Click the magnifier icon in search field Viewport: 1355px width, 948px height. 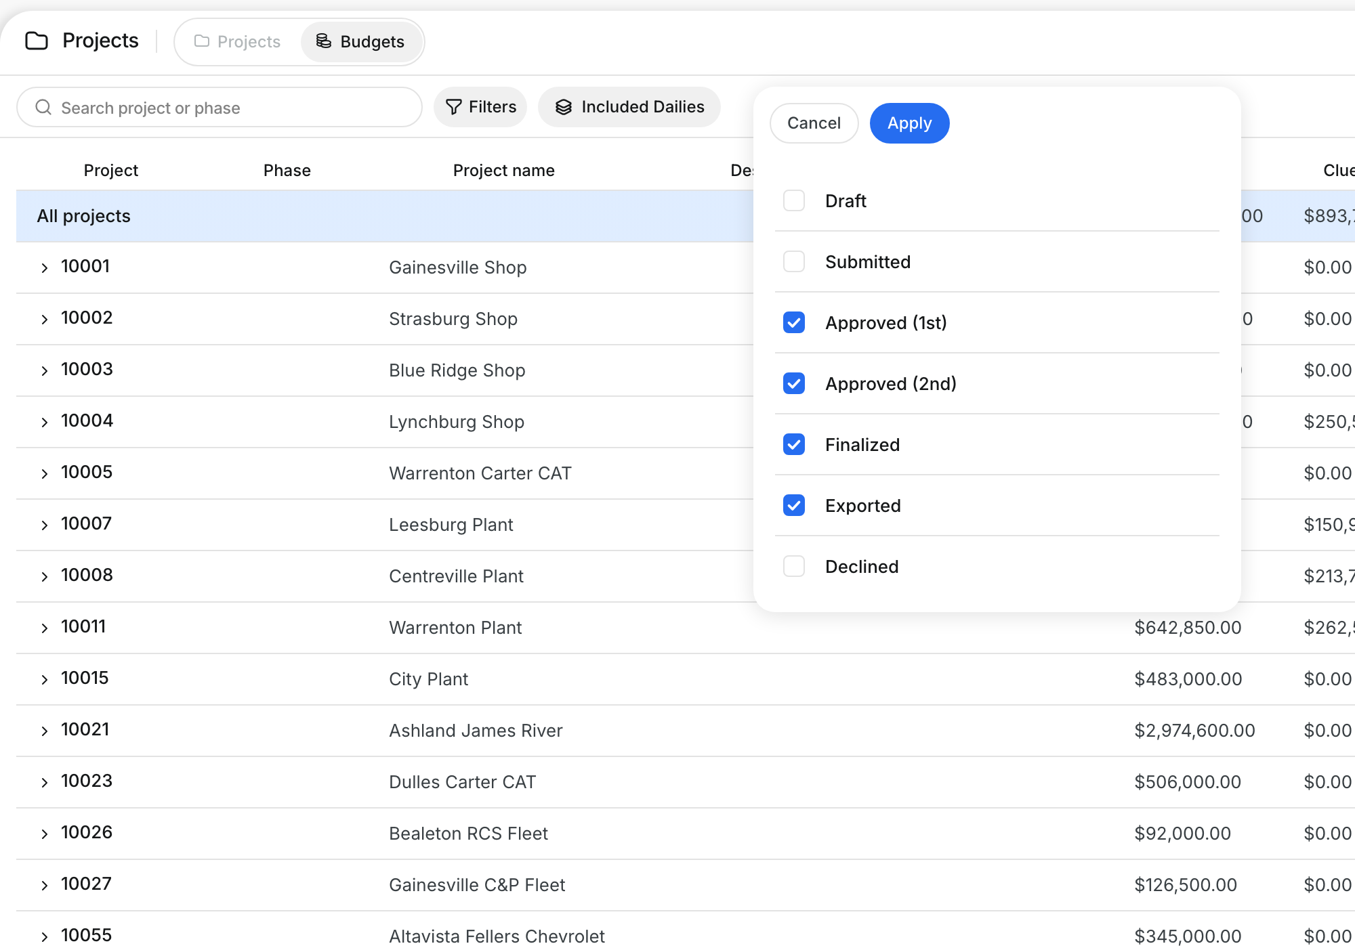(43, 108)
